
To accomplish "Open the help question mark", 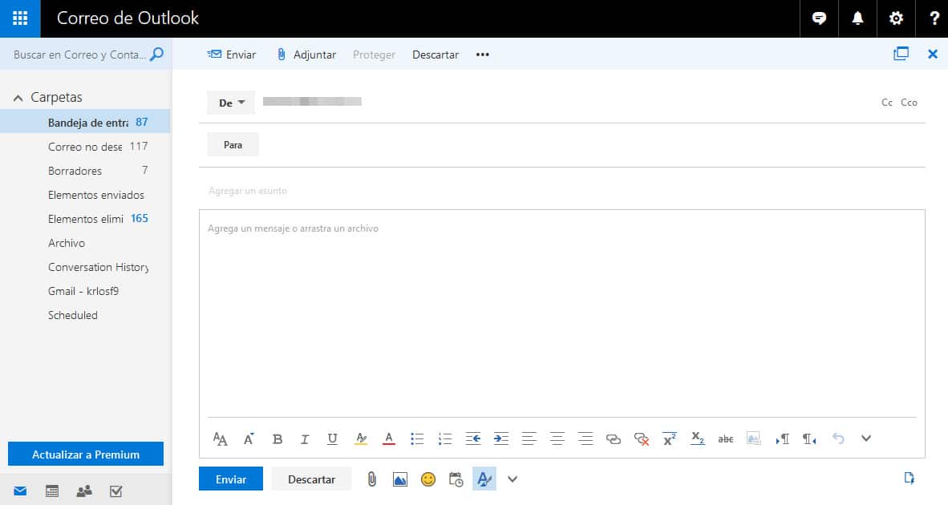I will pos(934,18).
